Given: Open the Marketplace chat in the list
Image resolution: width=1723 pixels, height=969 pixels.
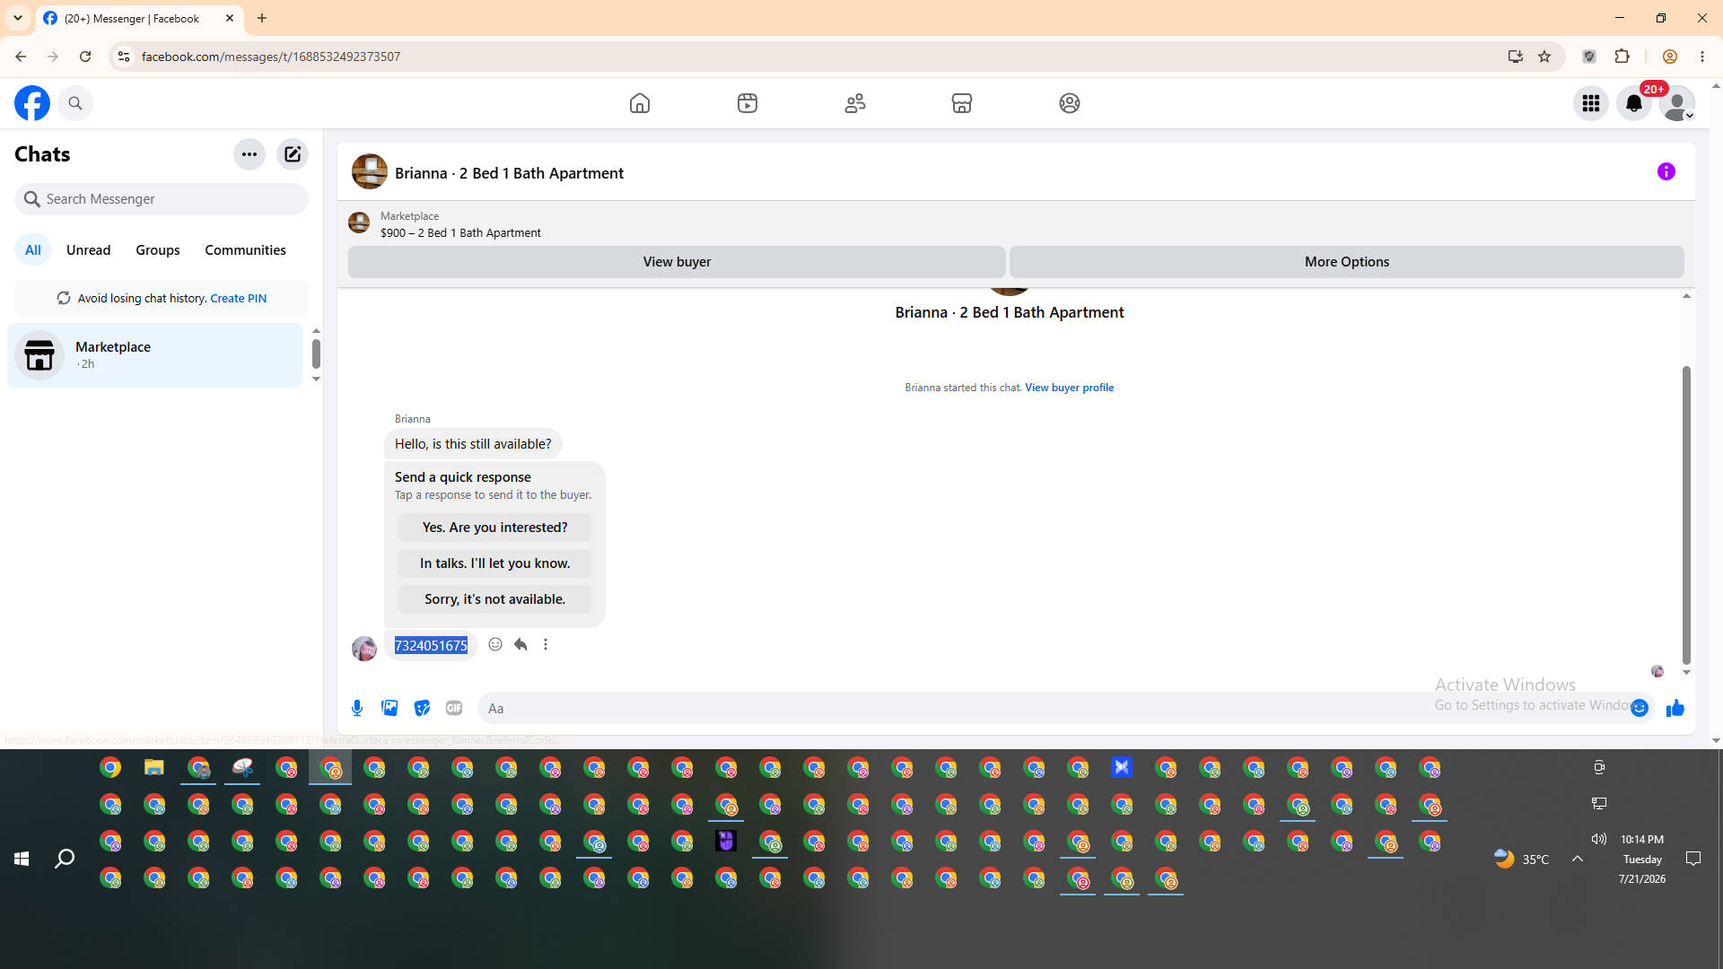Looking at the screenshot, I should click(155, 355).
